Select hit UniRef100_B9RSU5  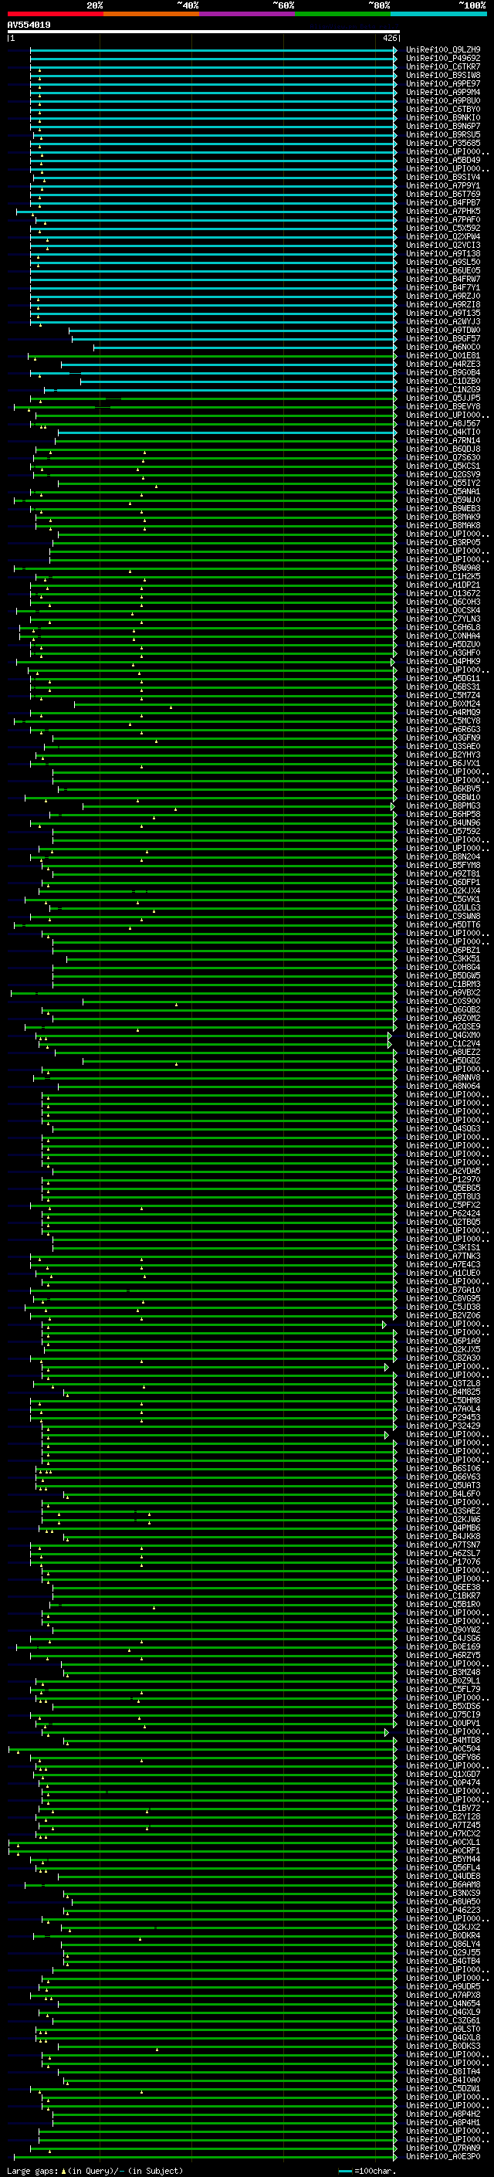click(443, 134)
